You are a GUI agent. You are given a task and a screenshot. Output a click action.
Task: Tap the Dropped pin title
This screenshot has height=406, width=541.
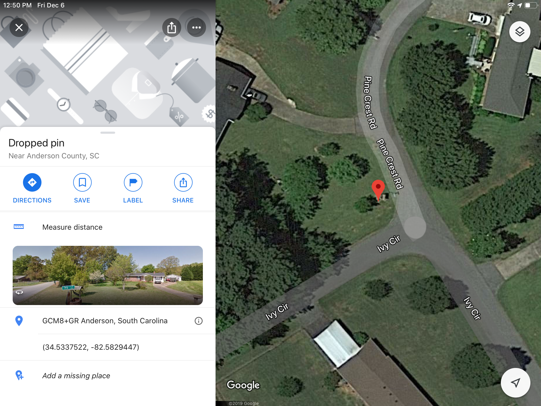[36, 143]
